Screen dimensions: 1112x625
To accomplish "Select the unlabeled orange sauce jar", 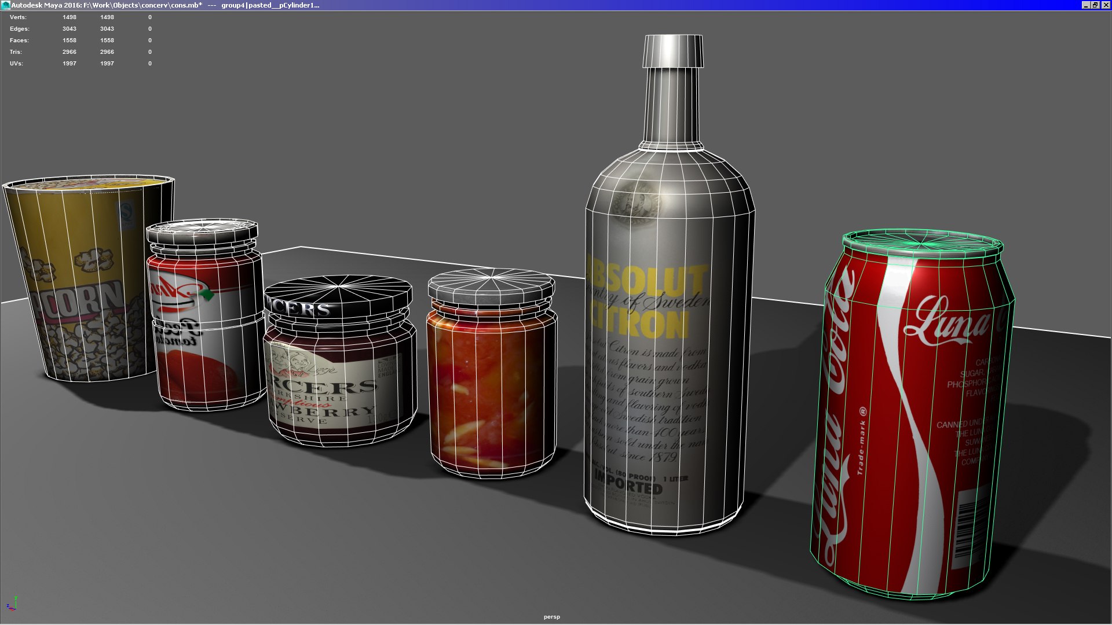I will tap(492, 373).
